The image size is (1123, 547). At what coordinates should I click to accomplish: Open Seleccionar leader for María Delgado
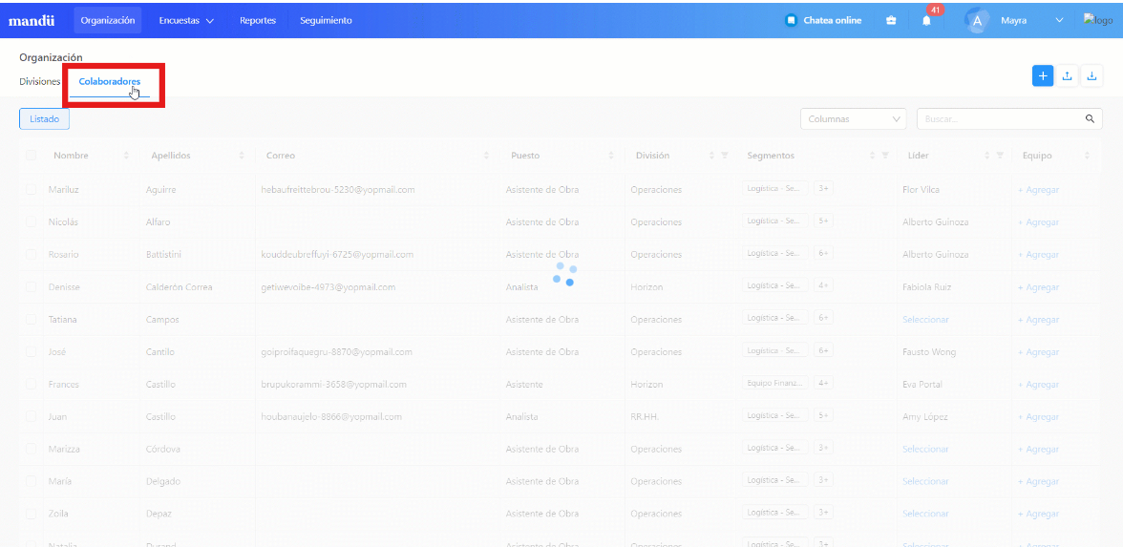coord(925,481)
